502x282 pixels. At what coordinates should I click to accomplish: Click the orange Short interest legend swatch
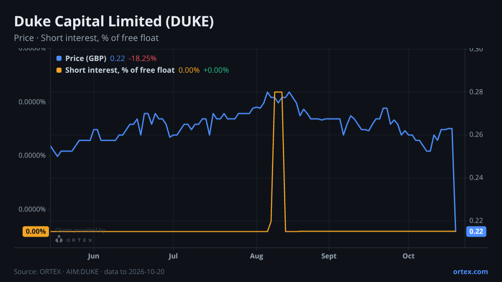pos(59,70)
